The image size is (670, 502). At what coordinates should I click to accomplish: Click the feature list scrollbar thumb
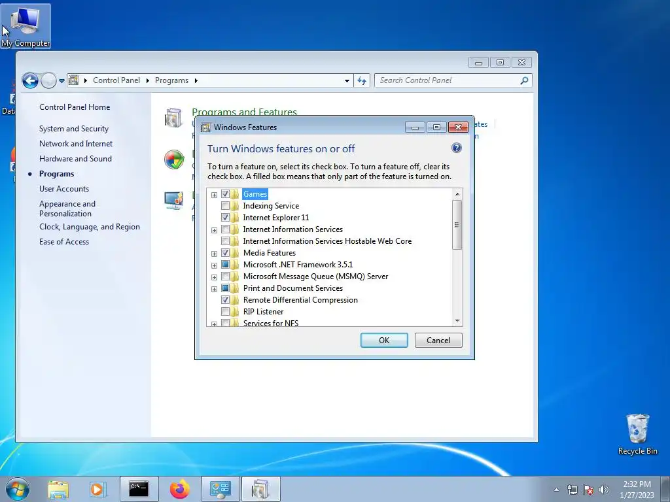457,225
